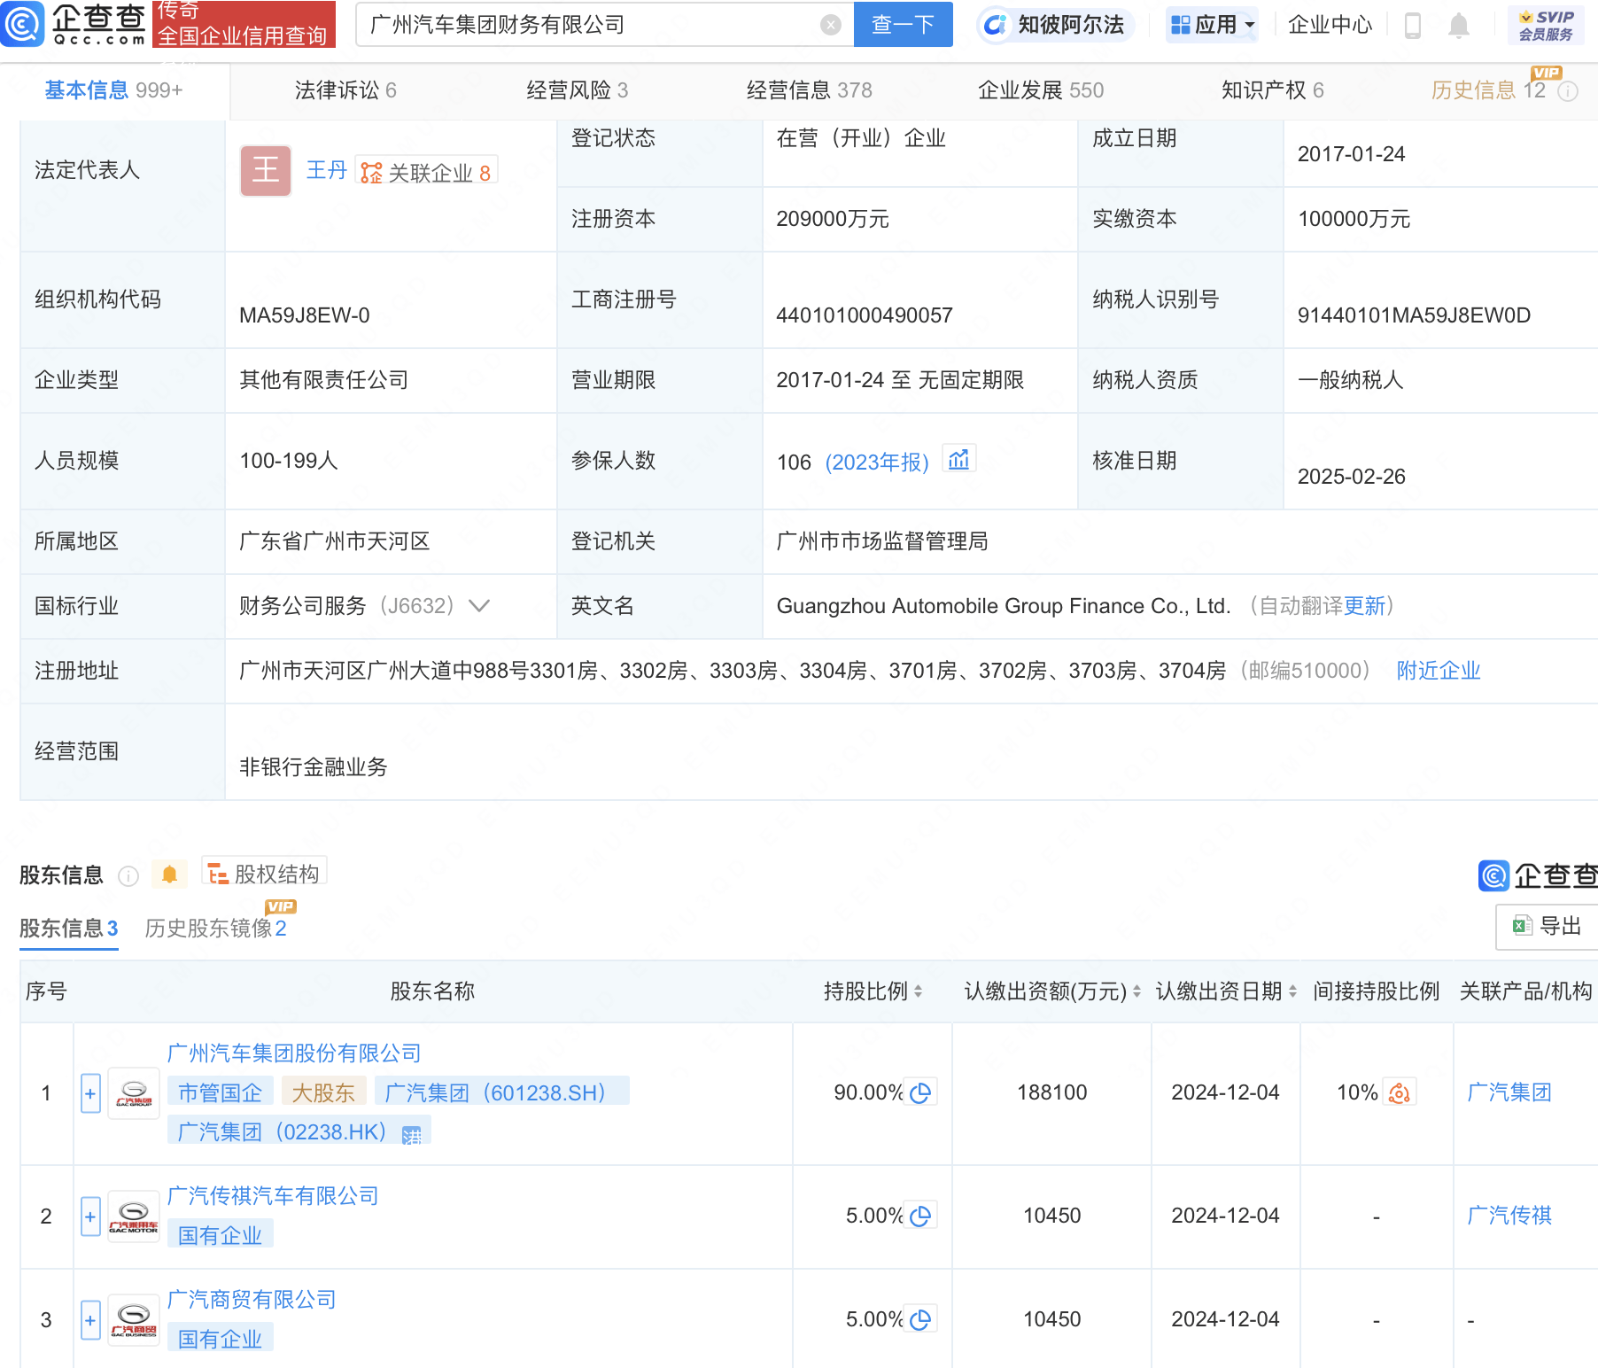Viewport: 1598px width, 1368px height.
Task: Switch to 经营风险 tab
Action: (577, 90)
